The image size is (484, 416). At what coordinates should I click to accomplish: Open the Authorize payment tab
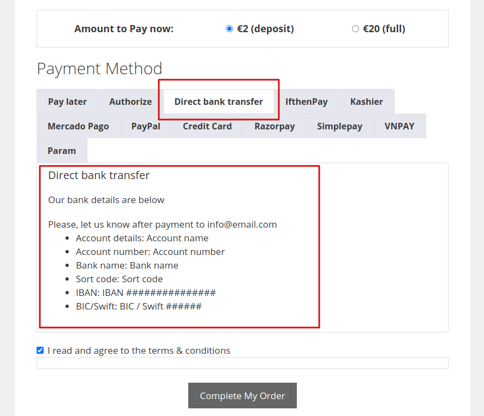tap(129, 102)
